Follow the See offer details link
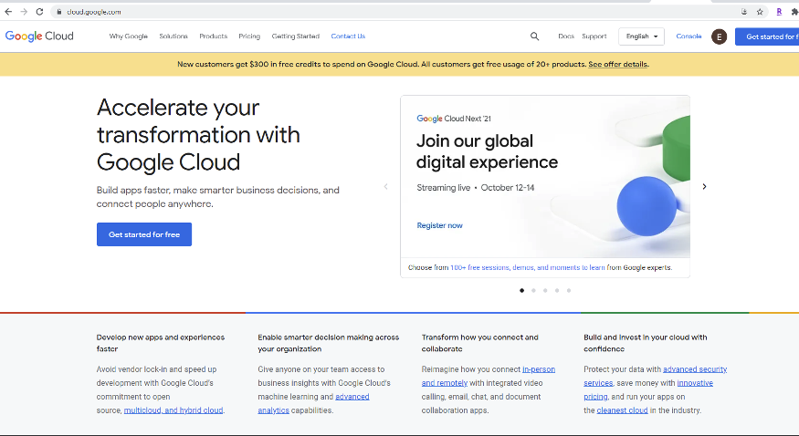799x436 pixels. 618,64
